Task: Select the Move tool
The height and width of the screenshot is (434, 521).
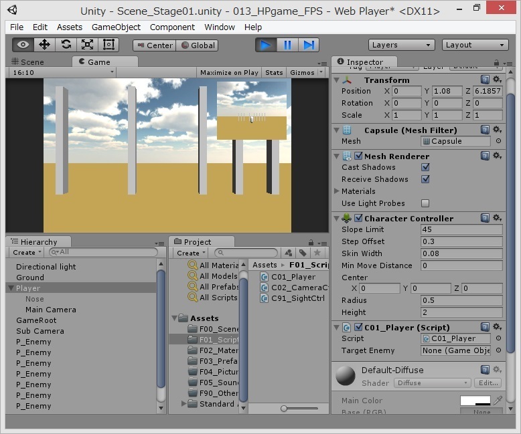Action: point(44,45)
